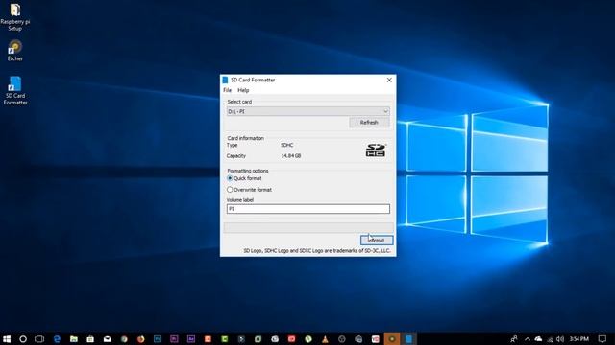The image size is (615, 345).
Task: Open Cortana search circle on taskbar
Action: pyautogui.click(x=23, y=338)
